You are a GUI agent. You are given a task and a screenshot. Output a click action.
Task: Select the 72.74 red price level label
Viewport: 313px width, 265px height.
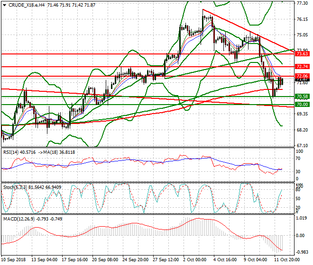(x=302, y=67)
